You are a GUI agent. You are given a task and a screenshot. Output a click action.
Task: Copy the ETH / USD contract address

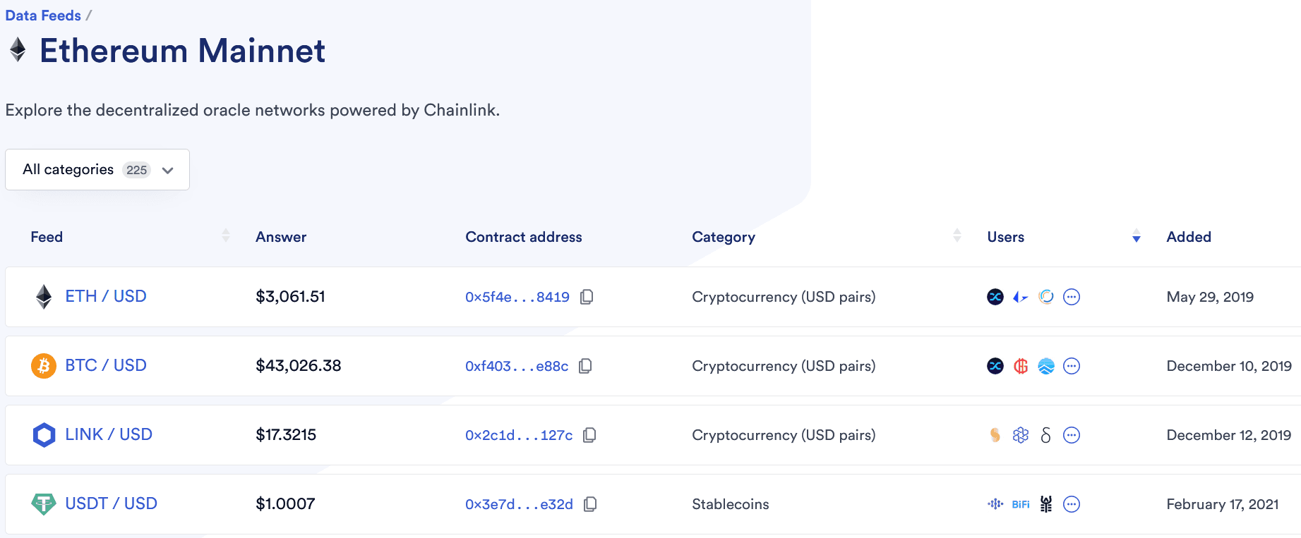(587, 297)
